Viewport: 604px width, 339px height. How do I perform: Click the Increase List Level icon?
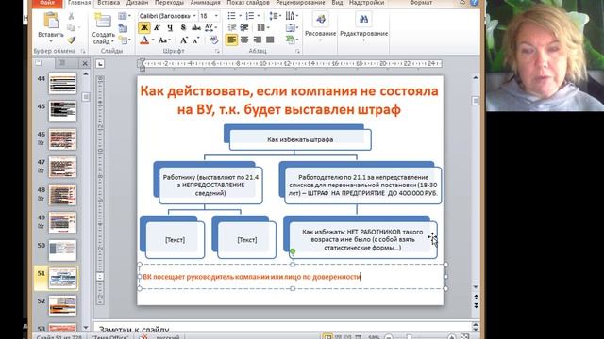244,27
